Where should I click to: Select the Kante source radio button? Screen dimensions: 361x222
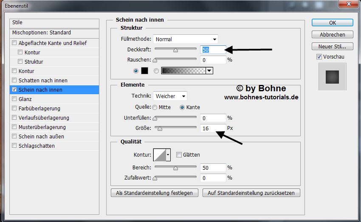coord(182,107)
